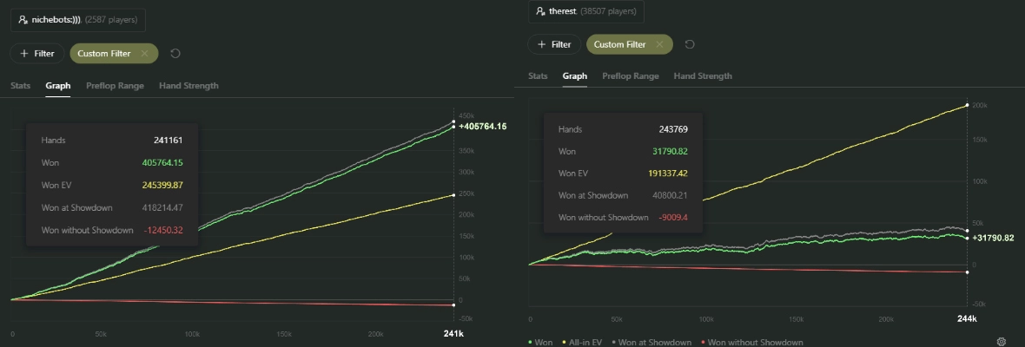Click the player icon beside nichebots:)))
Screen dimensions: 1025x347
click(x=23, y=20)
